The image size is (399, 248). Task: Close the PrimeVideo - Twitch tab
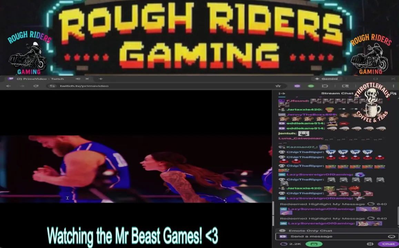tap(87, 79)
